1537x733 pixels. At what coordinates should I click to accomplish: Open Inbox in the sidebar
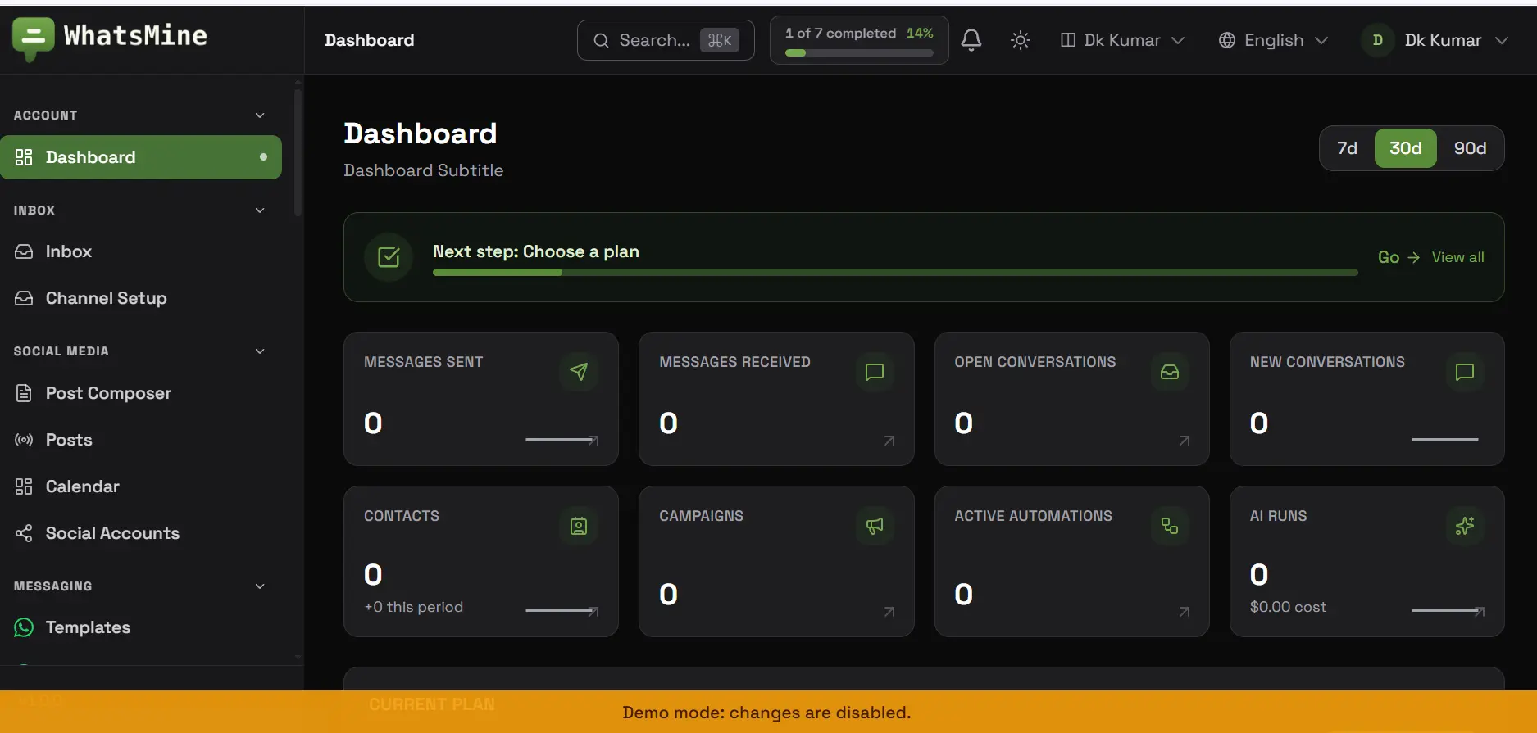point(141,251)
